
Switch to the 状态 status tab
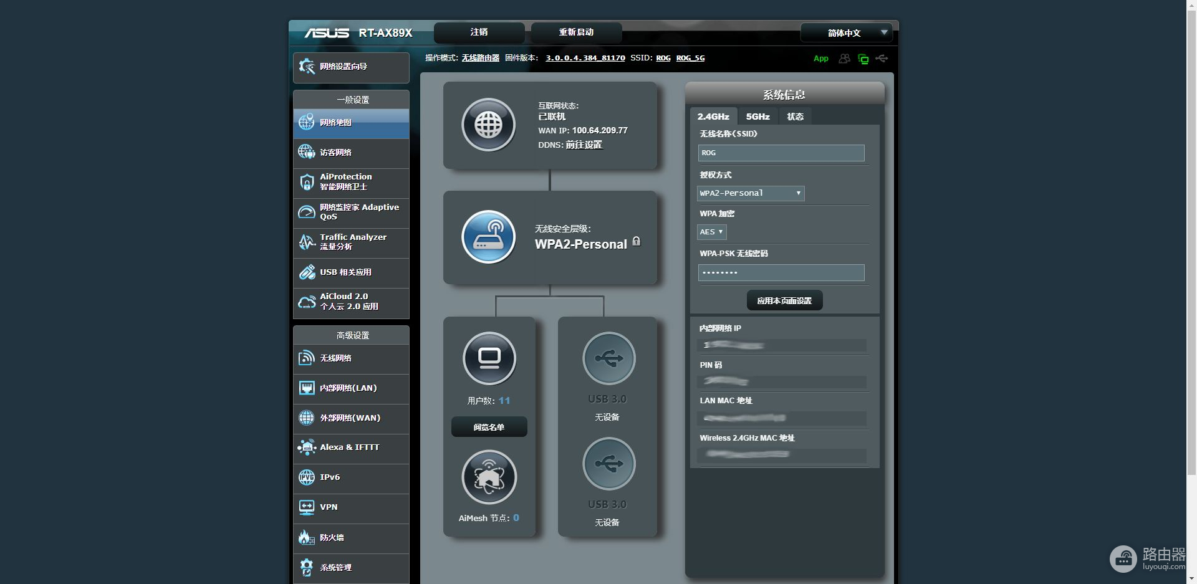[x=795, y=117]
